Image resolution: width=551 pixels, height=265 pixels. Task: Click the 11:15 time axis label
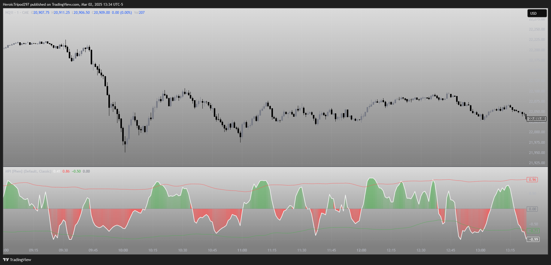(x=272, y=250)
